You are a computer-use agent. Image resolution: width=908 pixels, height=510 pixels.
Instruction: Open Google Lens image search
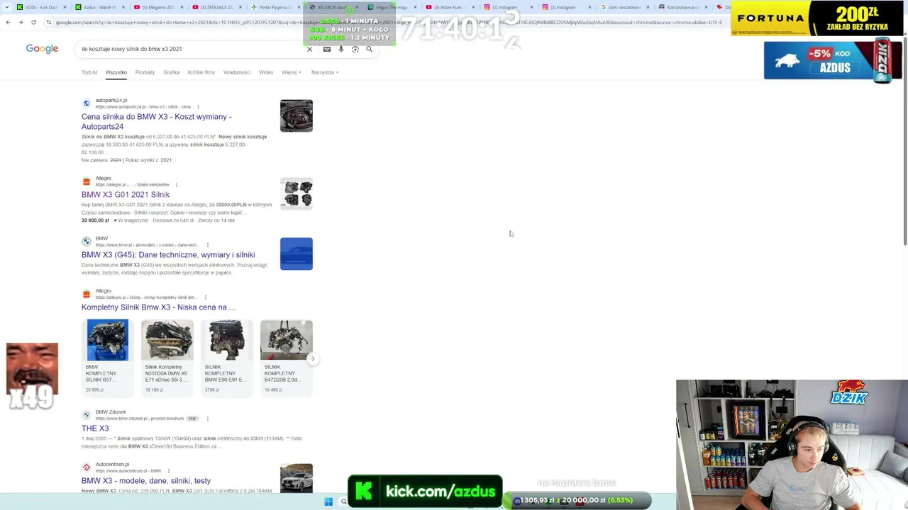[x=355, y=49]
